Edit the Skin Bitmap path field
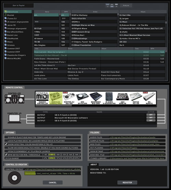Image resolution: width=171 pixels, height=190 pixels. tap(137, 151)
